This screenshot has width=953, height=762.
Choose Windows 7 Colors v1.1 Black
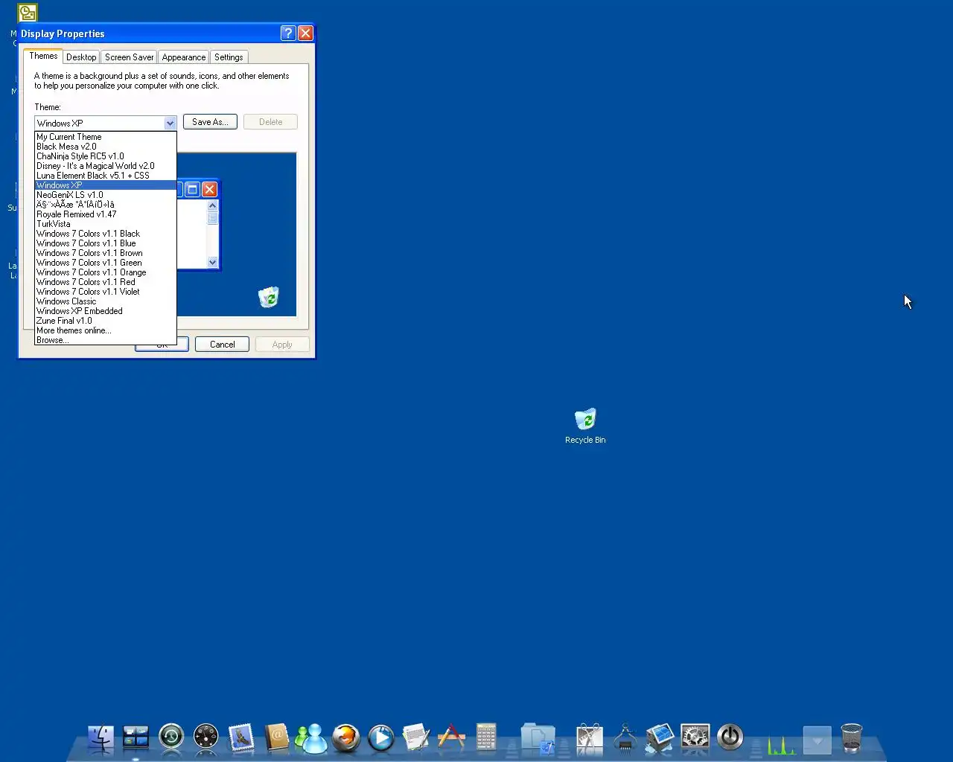tap(105, 234)
